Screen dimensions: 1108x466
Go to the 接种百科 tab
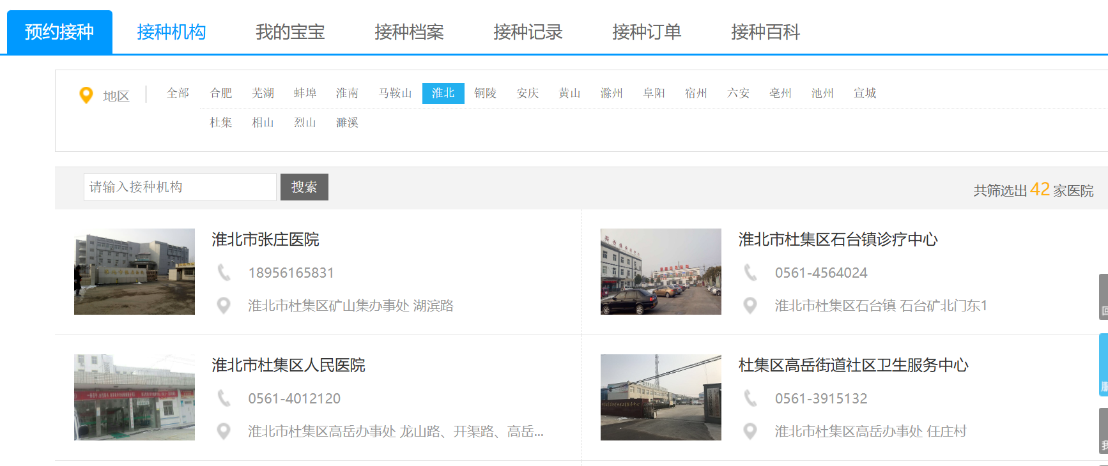(765, 32)
